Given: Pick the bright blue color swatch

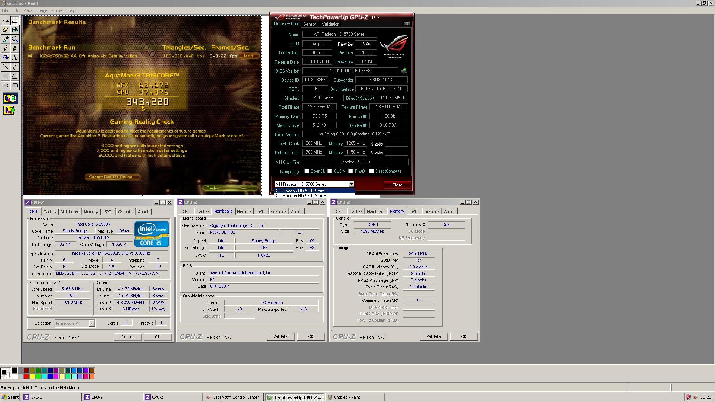Looking at the screenshot, I should point(50,376).
